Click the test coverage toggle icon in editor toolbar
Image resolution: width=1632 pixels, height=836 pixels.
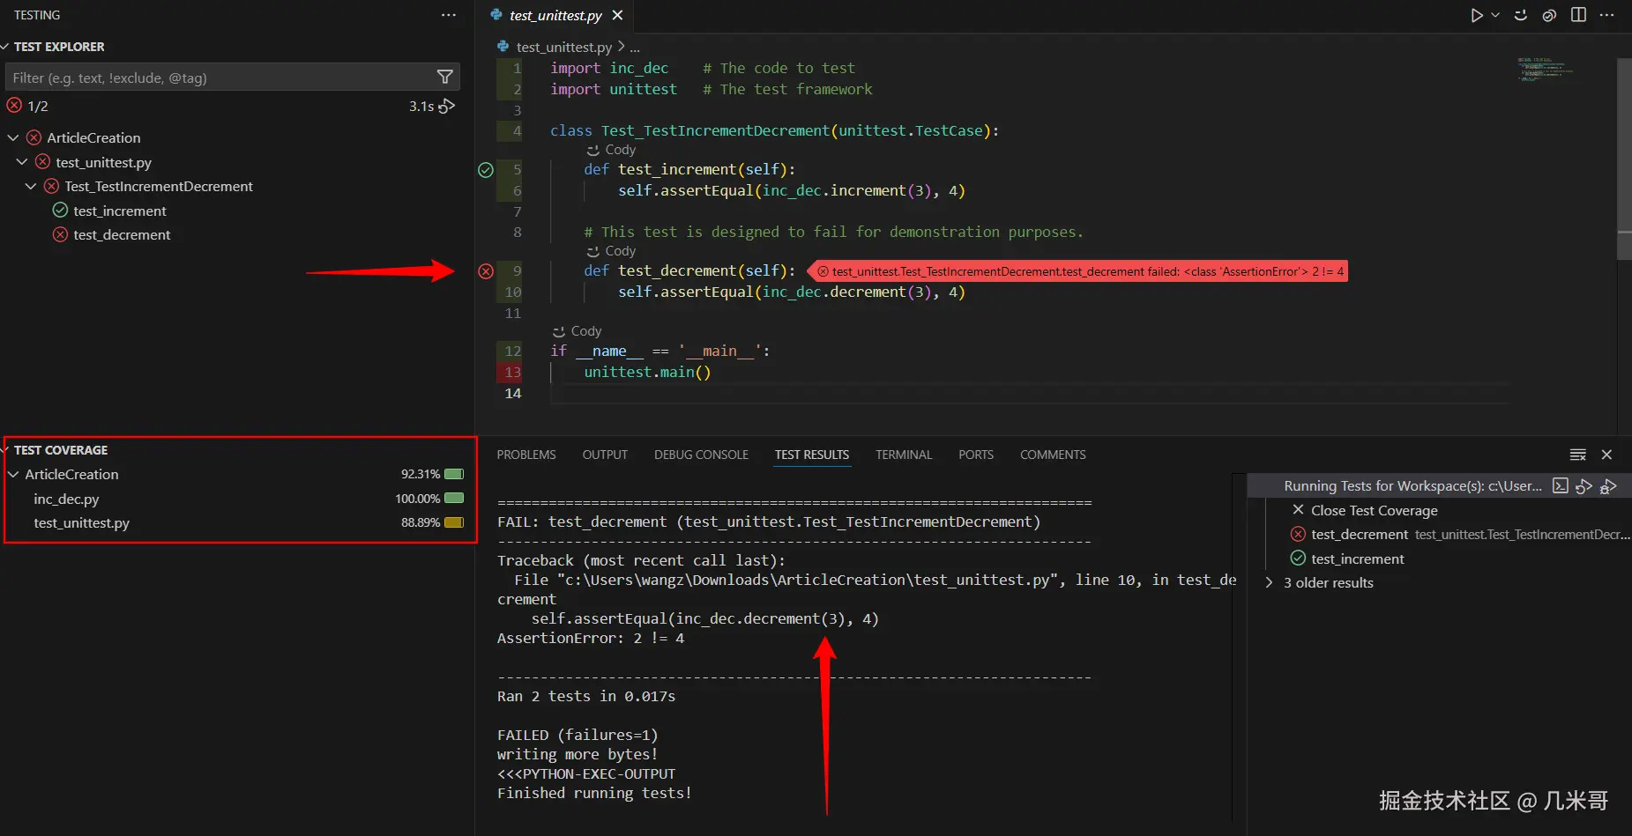pyautogui.click(x=1549, y=15)
